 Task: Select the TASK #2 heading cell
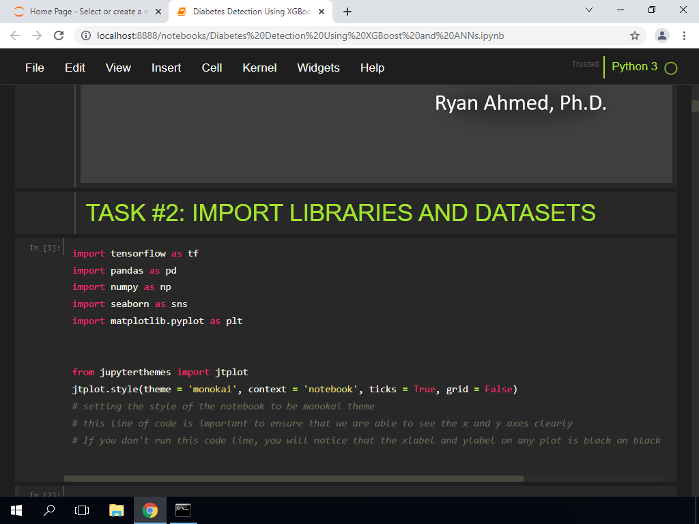[x=346, y=213]
